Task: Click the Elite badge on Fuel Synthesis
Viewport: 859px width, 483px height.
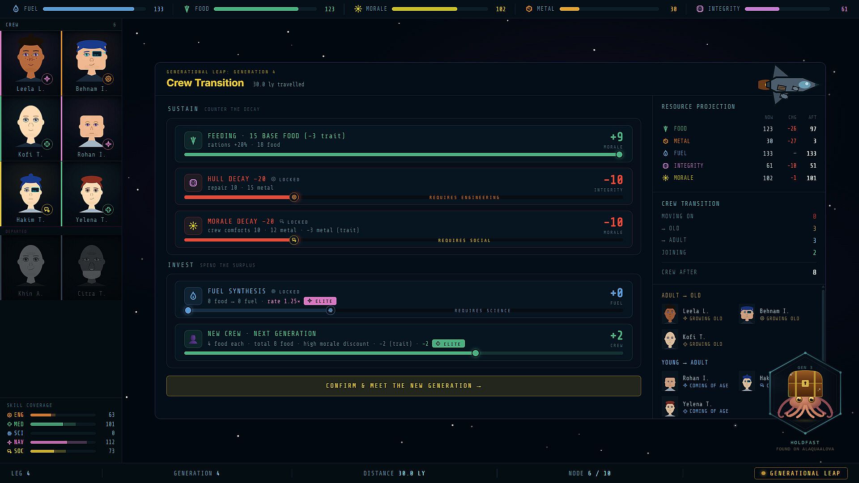Action: [320, 301]
